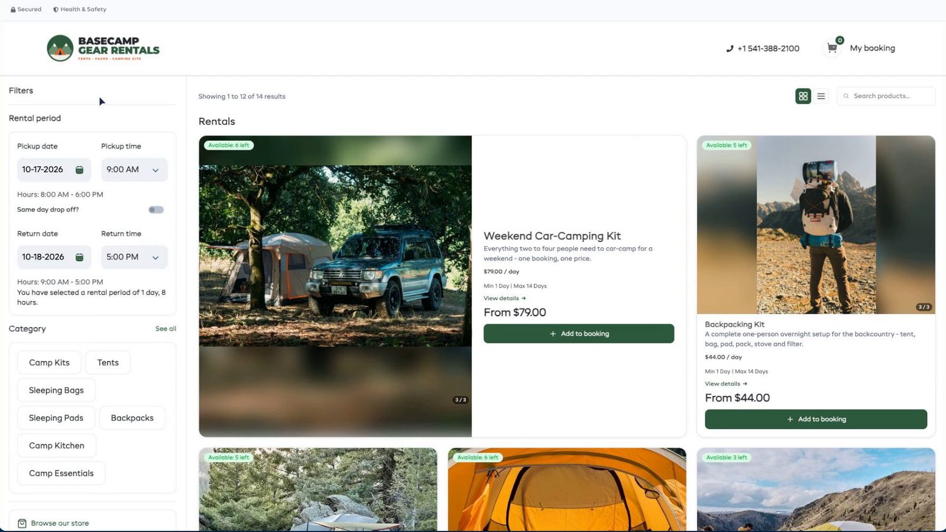The image size is (946, 532).
Task: Switch to grid view layout
Action: pos(803,96)
